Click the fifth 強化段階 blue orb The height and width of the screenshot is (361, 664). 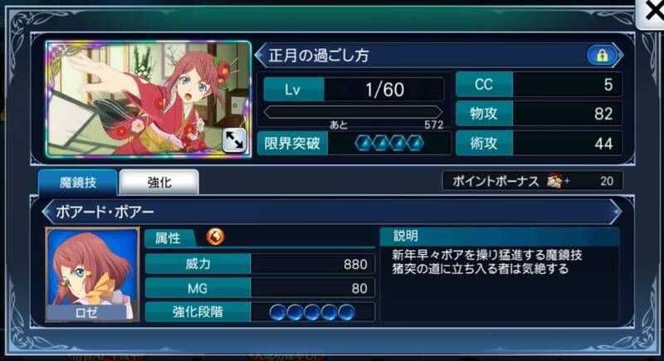(346, 312)
